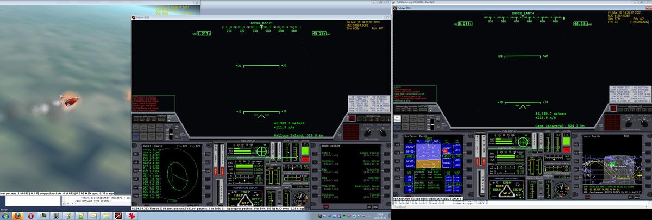The height and width of the screenshot is (220, 652).
Task: Click TGT button on left window's Orbit MFD
Action: (135, 171)
